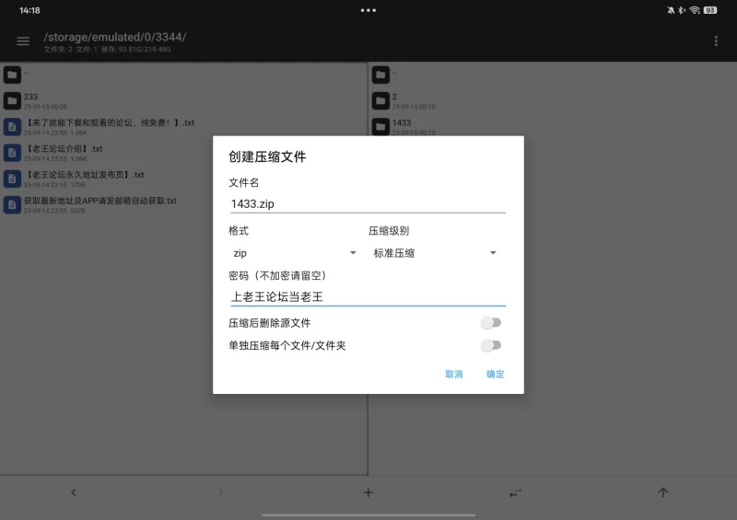Tap 确定 to confirm compression
Image resolution: width=737 pixels, height=520 pixels.
click(x=496, y=375)
